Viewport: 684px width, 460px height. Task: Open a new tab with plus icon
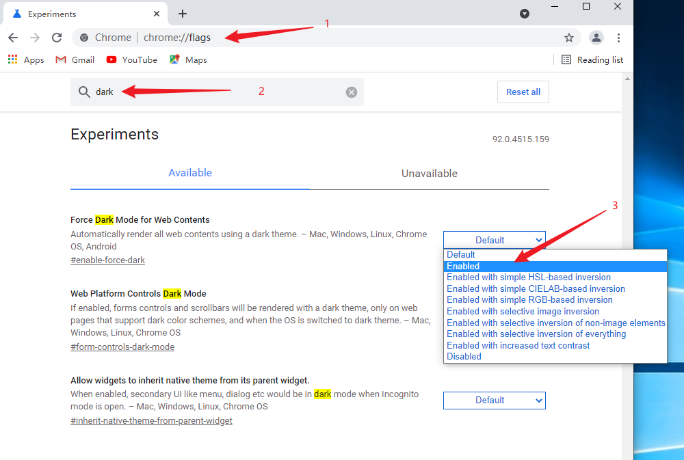pos(183,14)
